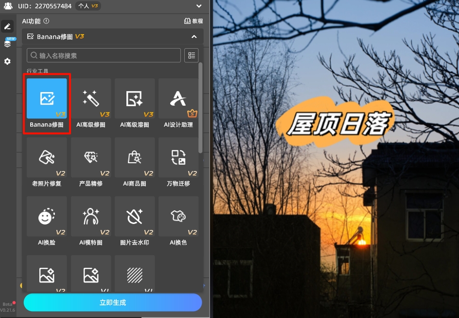Toggle list view next to search box

point(191,56)
